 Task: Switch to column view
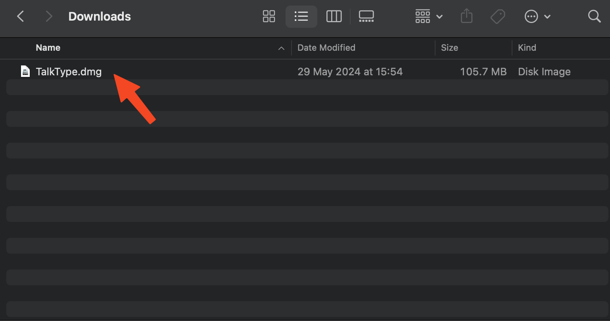click(x=334, y=16)
